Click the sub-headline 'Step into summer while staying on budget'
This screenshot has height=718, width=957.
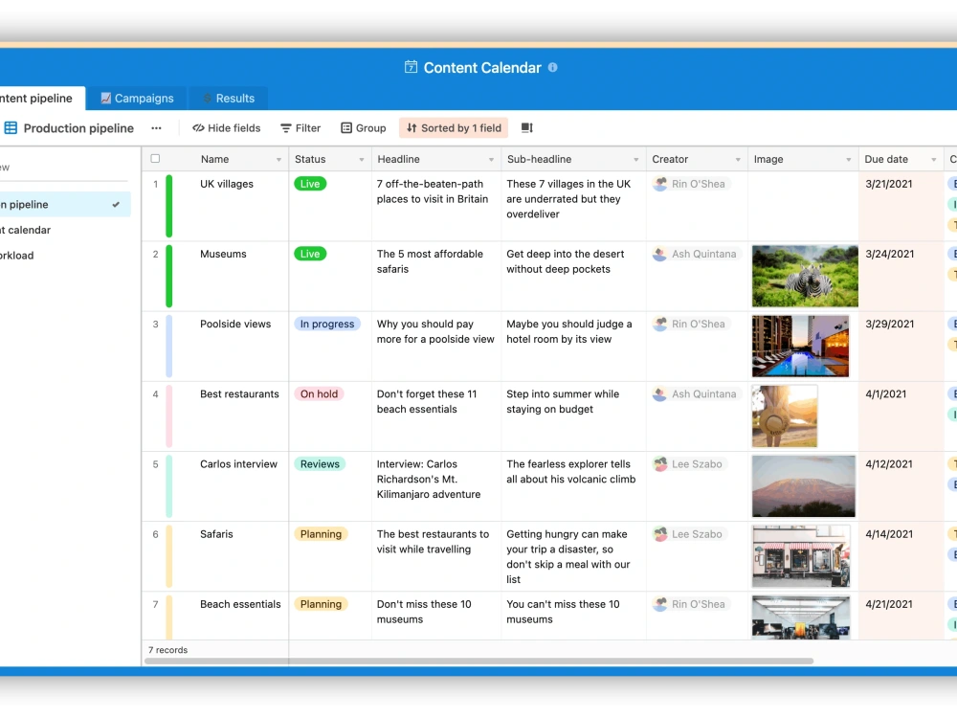coord(563,402)
